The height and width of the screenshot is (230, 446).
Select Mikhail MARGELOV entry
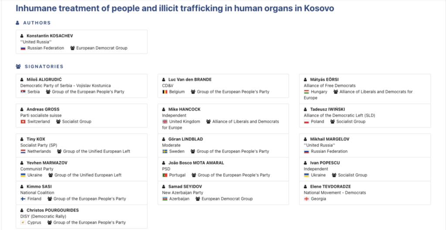[365, 146]
